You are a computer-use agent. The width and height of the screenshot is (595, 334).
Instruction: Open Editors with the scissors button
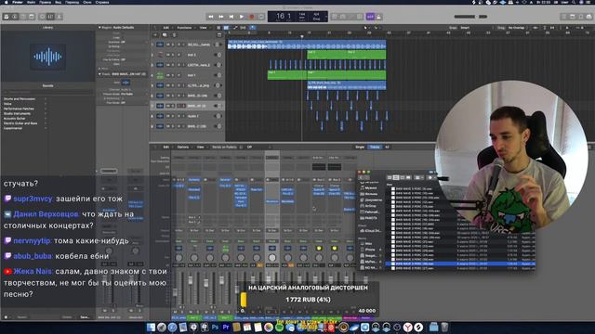click(x=59, y=17)
